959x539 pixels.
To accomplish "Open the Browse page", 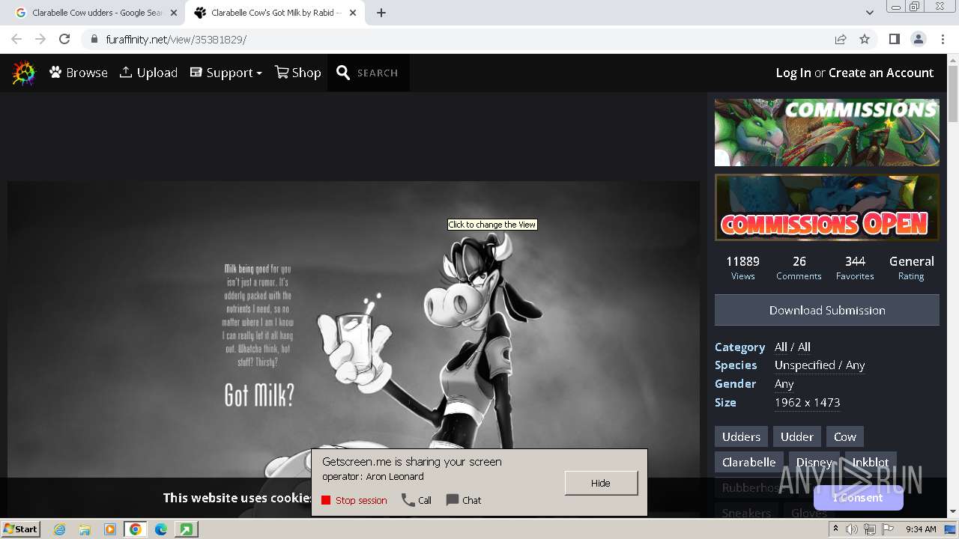I will (x=79, y=73).
